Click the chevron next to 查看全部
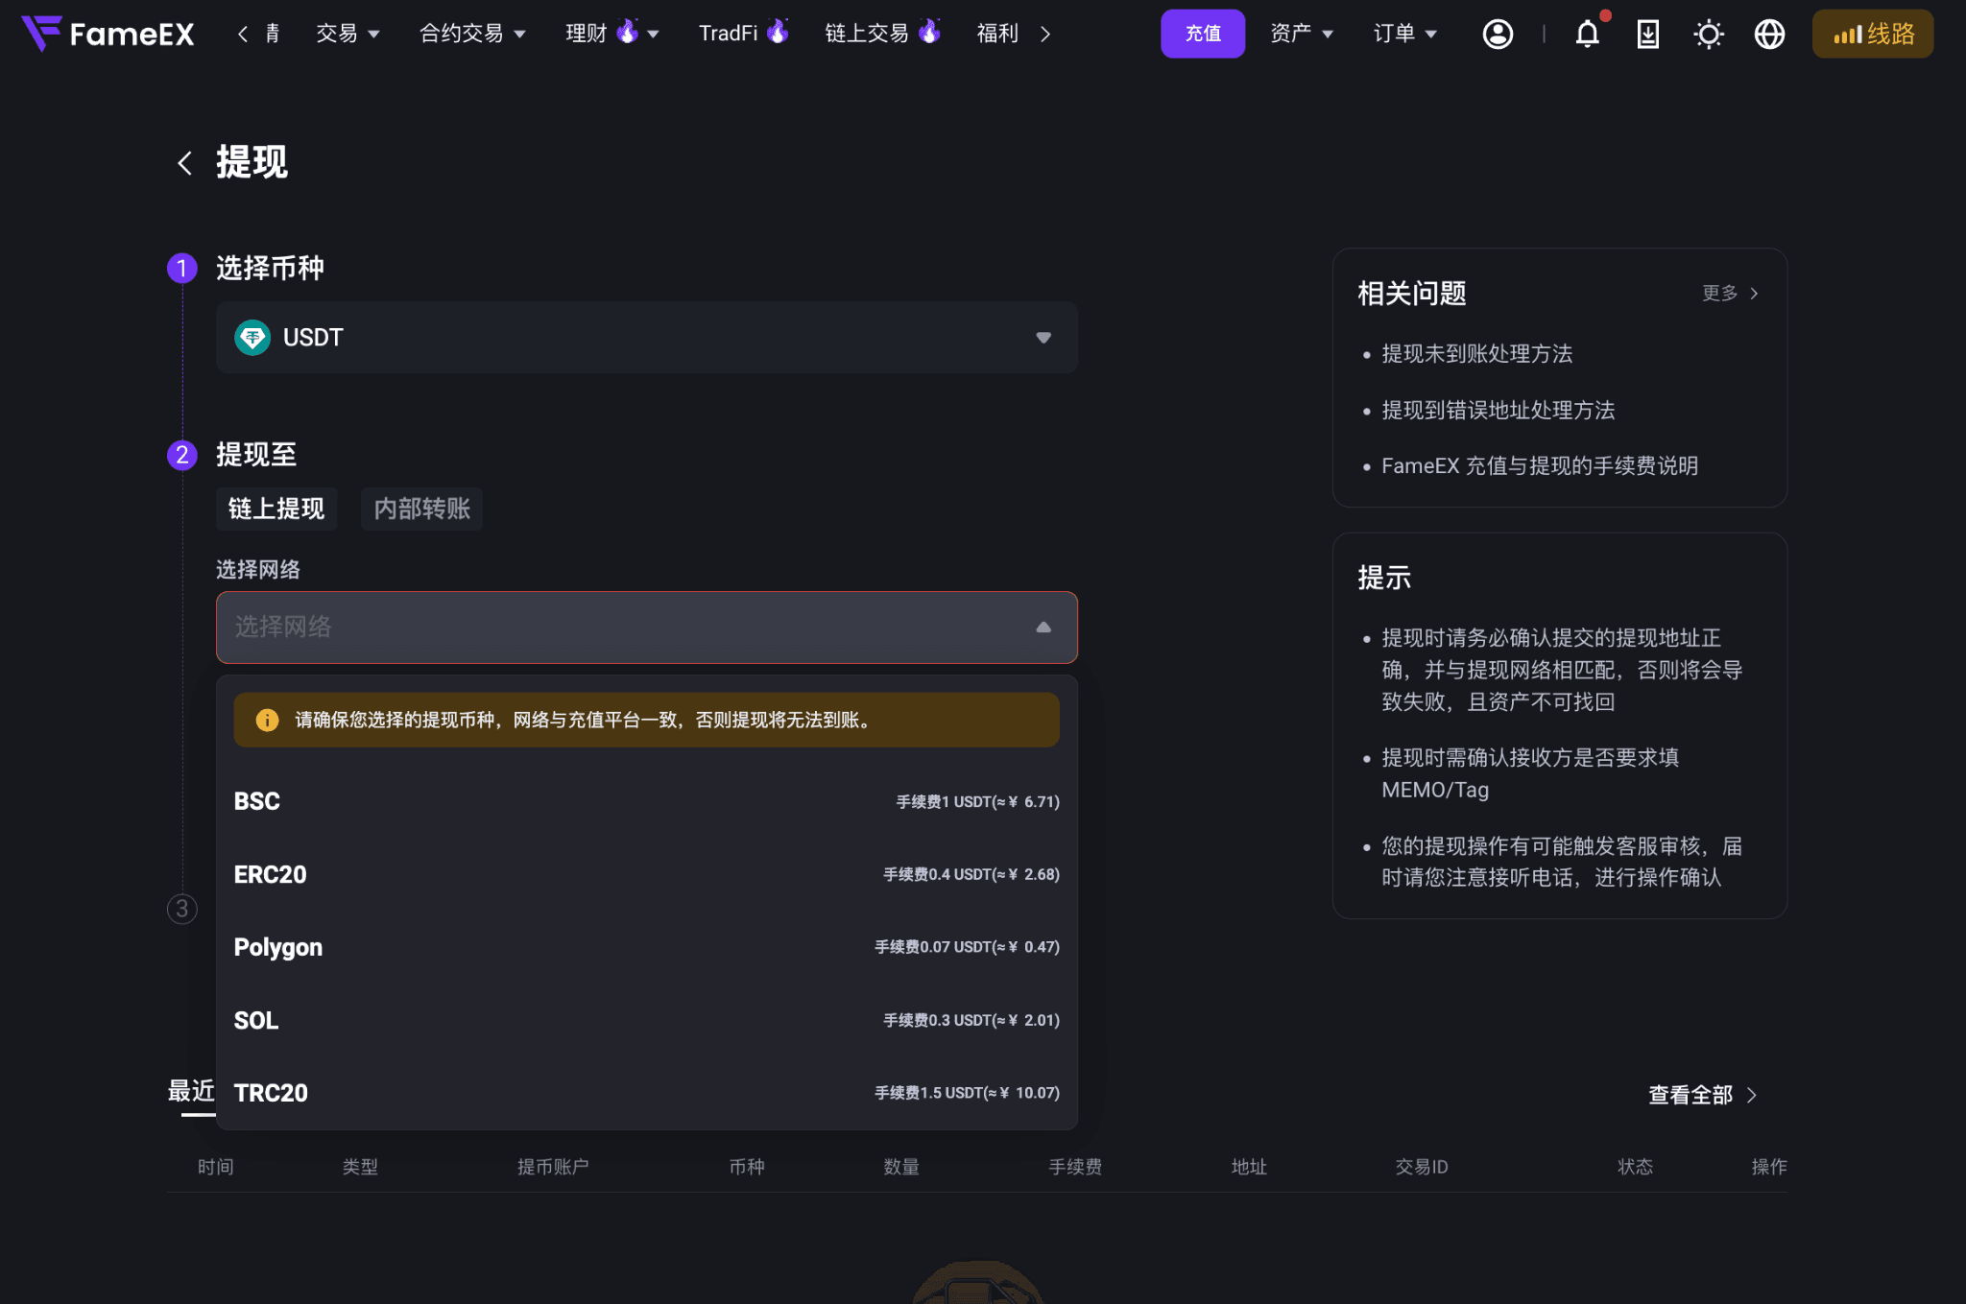This screenshot has width=1966, height=1304. point(1752,1095)
